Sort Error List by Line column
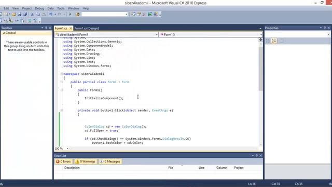This screenshot has height=187, width=332. pyautogui.click(x=201, y=168)
